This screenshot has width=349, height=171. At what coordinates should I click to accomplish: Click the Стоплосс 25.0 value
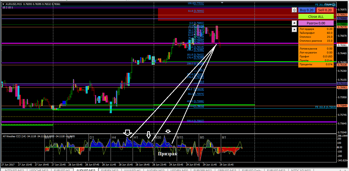point(330,37)
